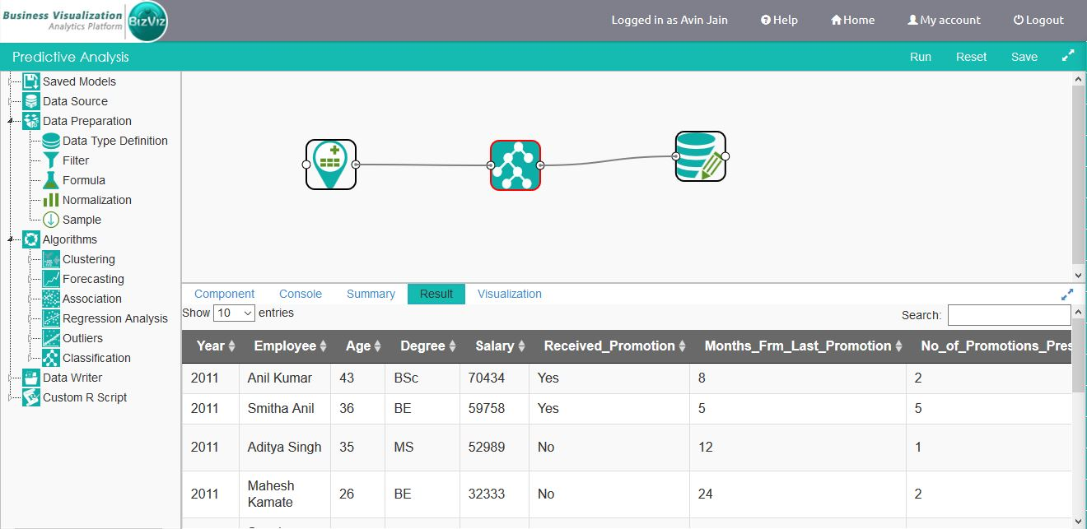Click the canvas vertical scrollbar
Viewport: 1087px width, 529px height.
point(1079,173)
